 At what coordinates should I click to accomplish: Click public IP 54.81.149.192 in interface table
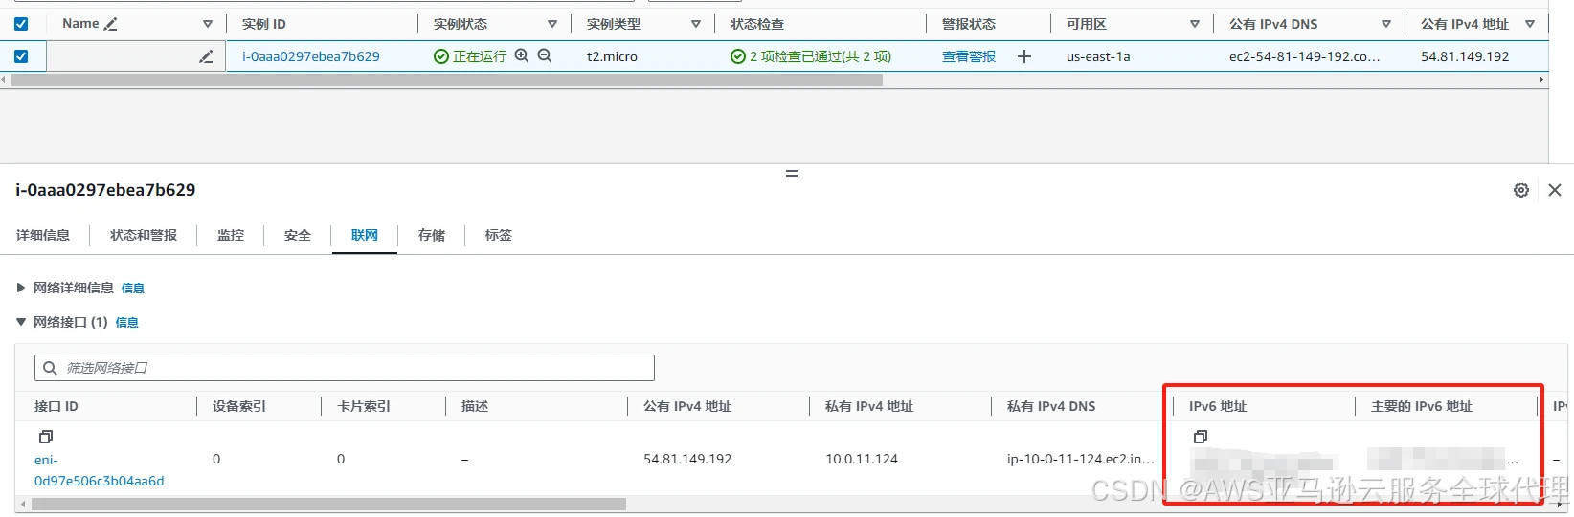click(687, 459)
